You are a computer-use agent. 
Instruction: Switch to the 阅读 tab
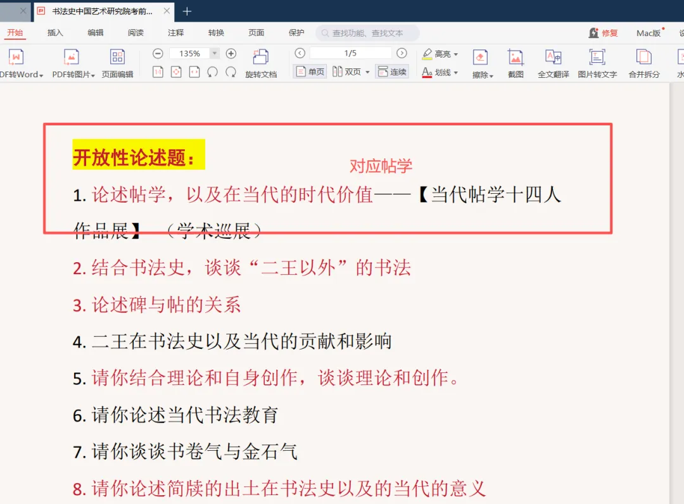click(136, 33)
